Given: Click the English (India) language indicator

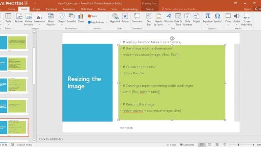Looking at the screenshot, I should (x=25, y=145).
